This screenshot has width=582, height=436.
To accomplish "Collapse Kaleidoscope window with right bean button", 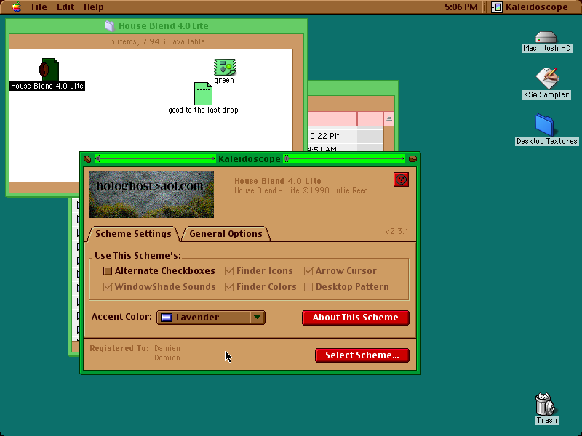I will [x=412, y=159].
